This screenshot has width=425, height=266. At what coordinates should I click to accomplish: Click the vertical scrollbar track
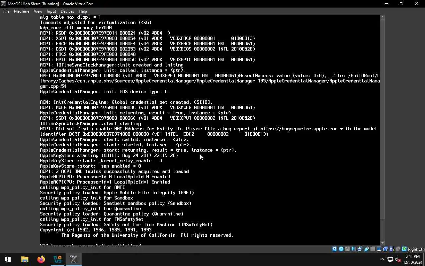coord(382,229)
